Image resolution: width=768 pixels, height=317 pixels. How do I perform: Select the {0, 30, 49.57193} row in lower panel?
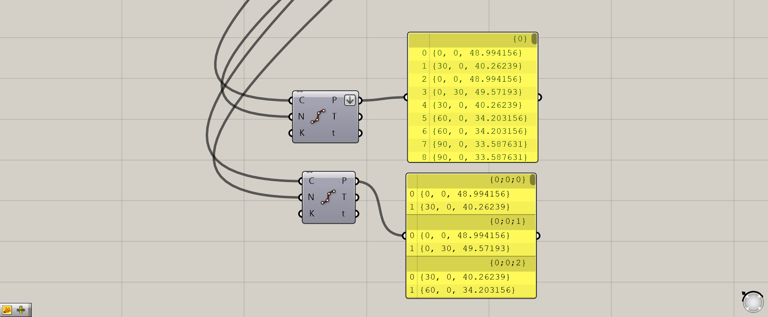(x=465, y=249)
